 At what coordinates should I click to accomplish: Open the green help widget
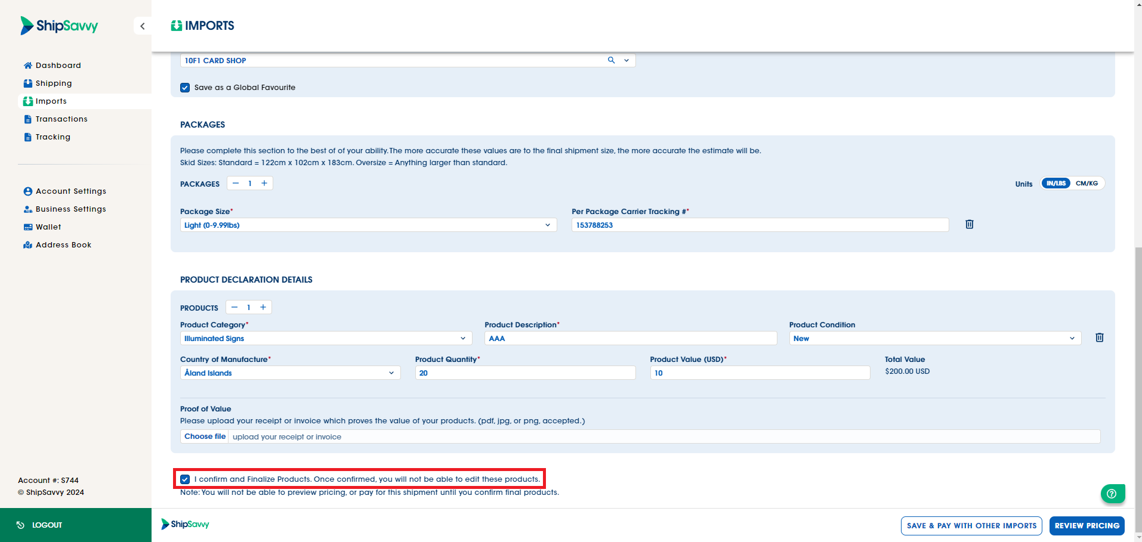coord(1113,494)
